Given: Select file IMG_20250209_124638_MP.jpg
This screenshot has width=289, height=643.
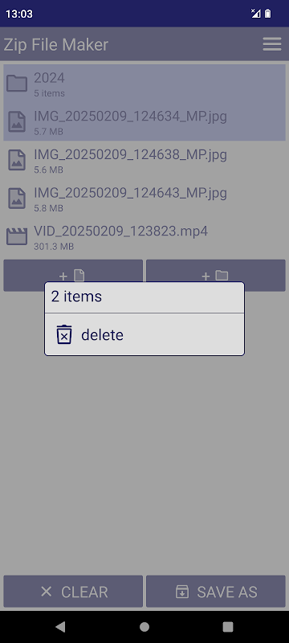Looking at the screenshot, I should pos(144,160).
